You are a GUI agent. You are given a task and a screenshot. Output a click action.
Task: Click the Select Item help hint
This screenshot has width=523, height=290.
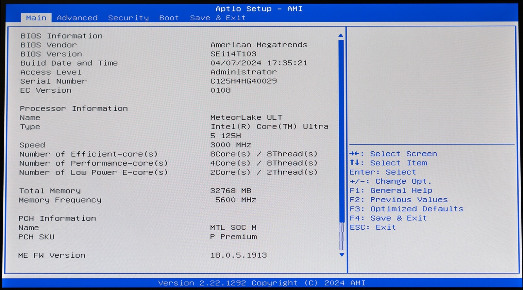388,163
